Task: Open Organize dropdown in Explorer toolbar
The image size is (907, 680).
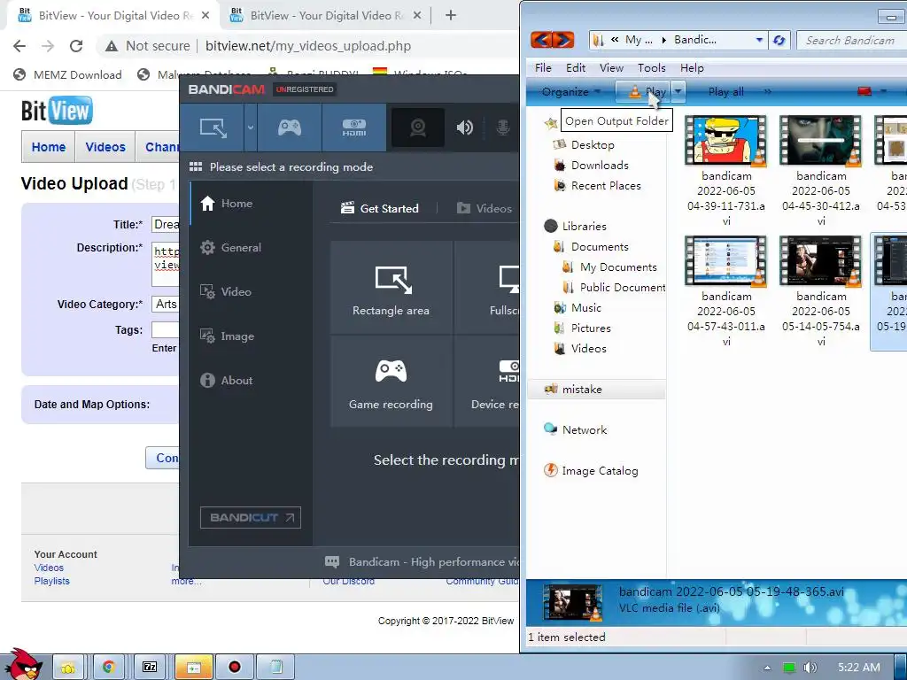Action: [570, 92]
